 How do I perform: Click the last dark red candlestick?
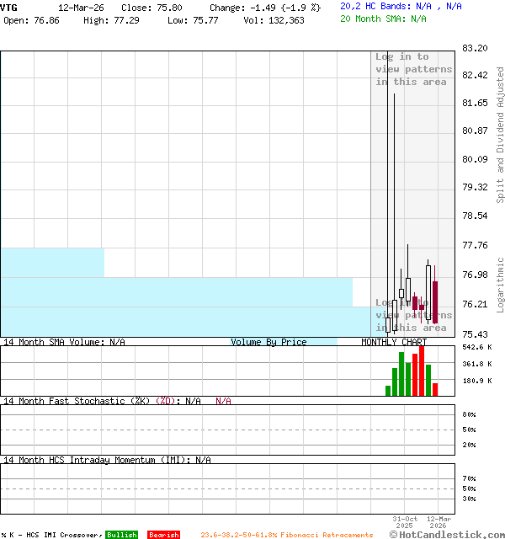tap(435, 303)
